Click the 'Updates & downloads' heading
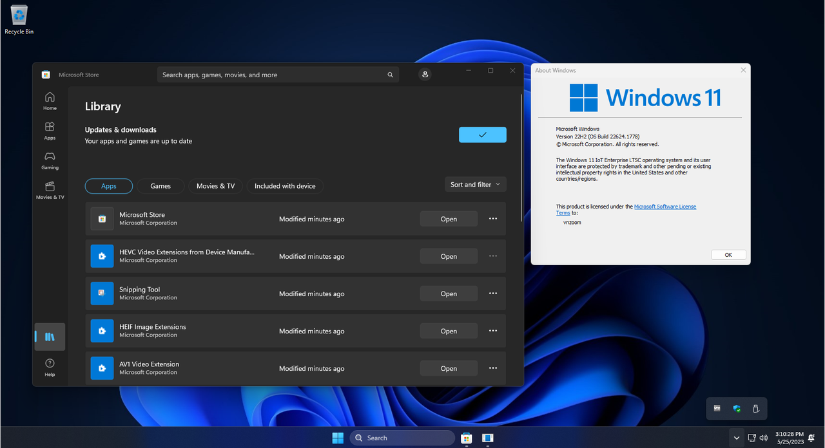The height and width of the screenshot is (448, 825). (121, 129)
